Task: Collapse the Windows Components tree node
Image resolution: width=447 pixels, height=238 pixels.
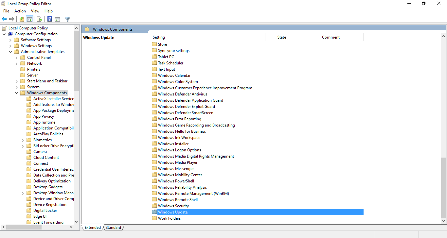Action: [x=17, y=93]
